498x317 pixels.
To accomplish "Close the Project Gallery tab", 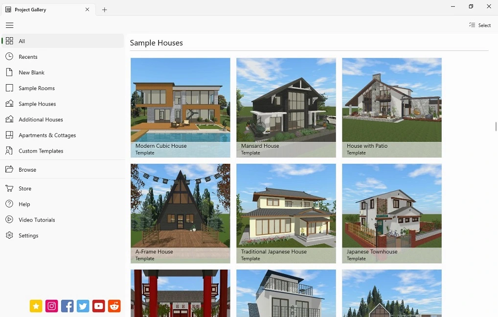I will (x=88, y=9).
